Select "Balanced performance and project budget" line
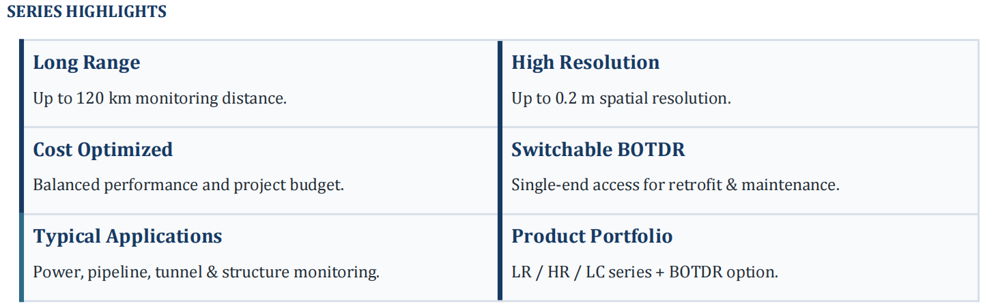This screenshot has width=983, height=306. tap(188, 185)
